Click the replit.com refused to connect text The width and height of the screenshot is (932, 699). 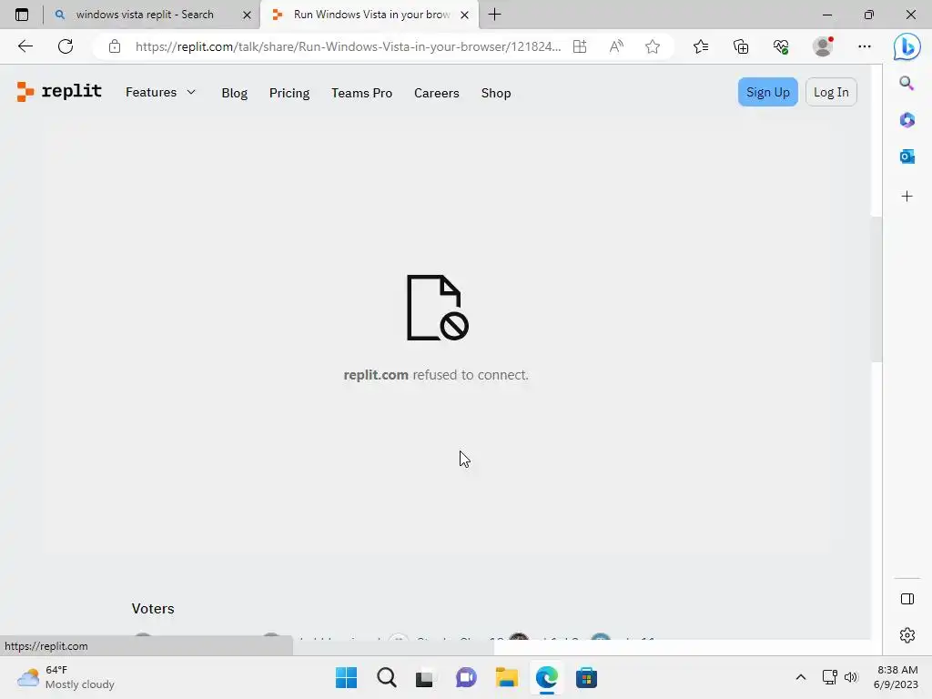[x=436, y=375]
